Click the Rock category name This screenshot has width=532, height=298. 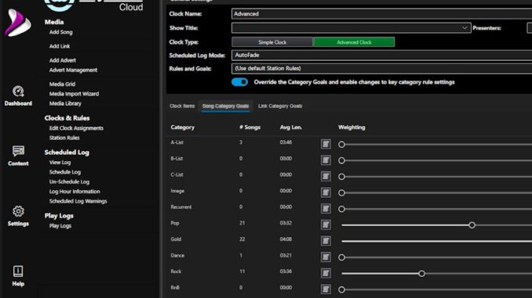(x=176, y=271)
